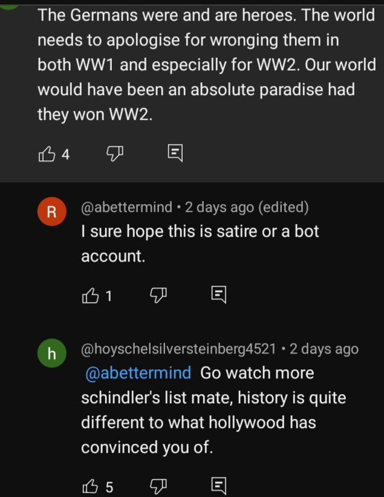Dislike the top comment about Germans
This screenshot has height=497, width=384.
115,153
